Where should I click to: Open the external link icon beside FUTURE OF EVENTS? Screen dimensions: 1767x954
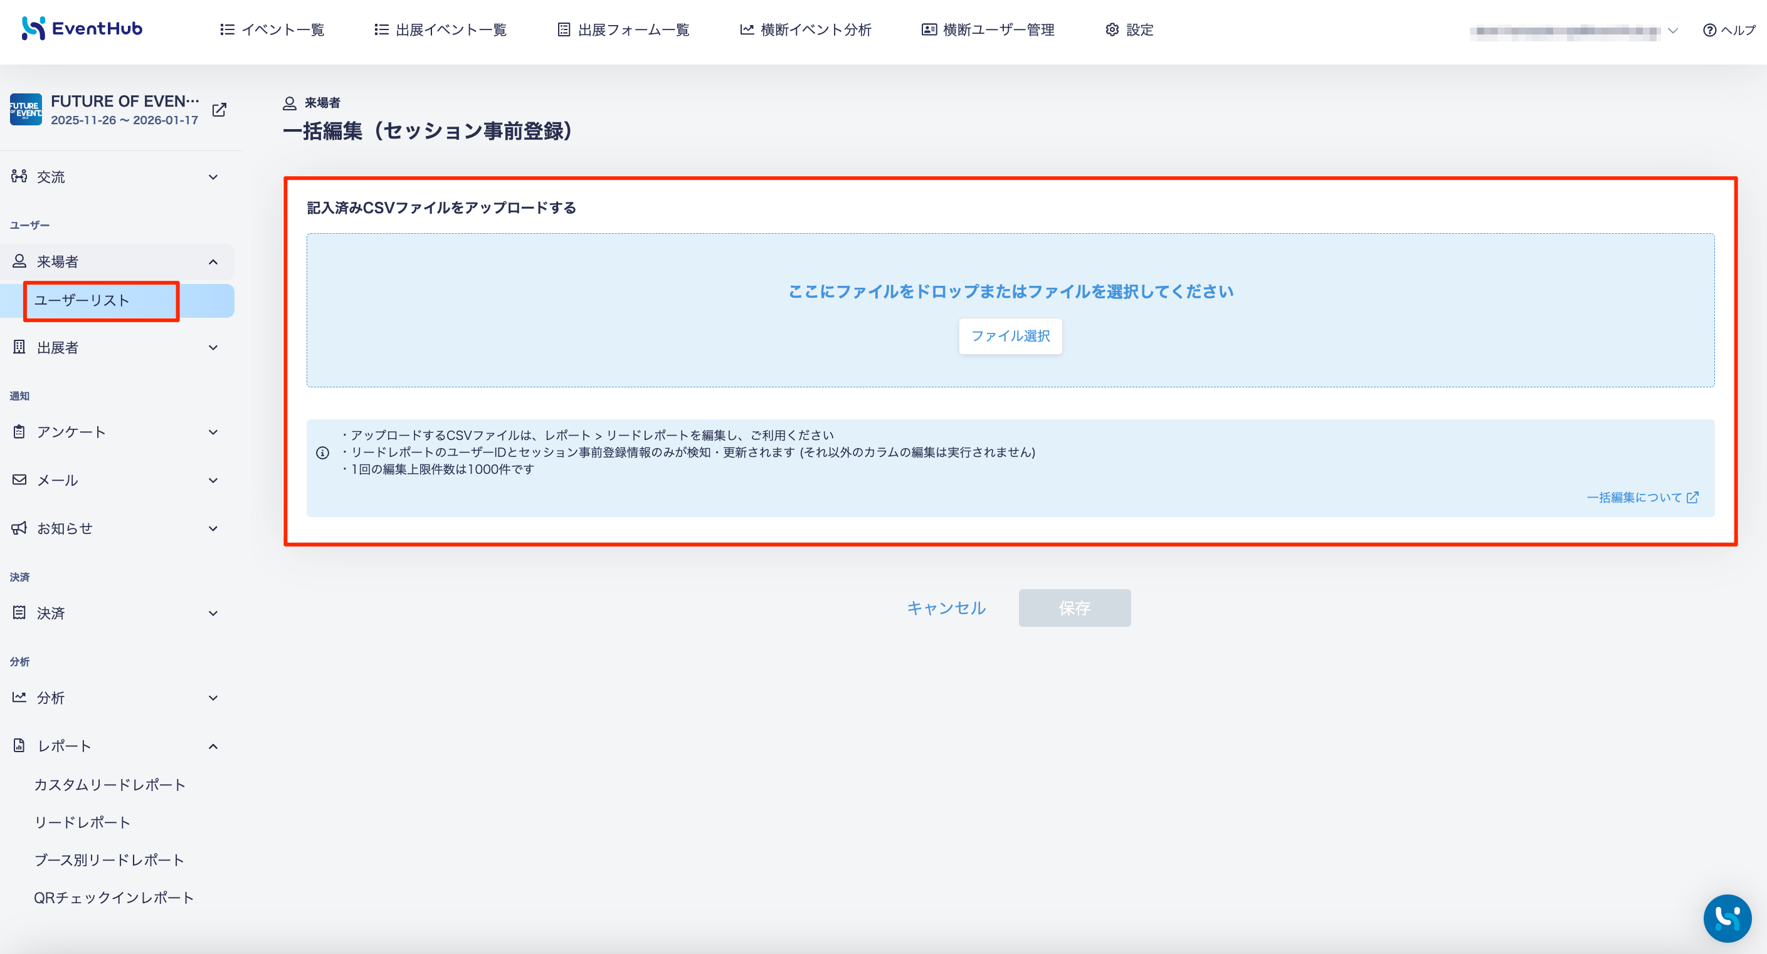(219, 110)
